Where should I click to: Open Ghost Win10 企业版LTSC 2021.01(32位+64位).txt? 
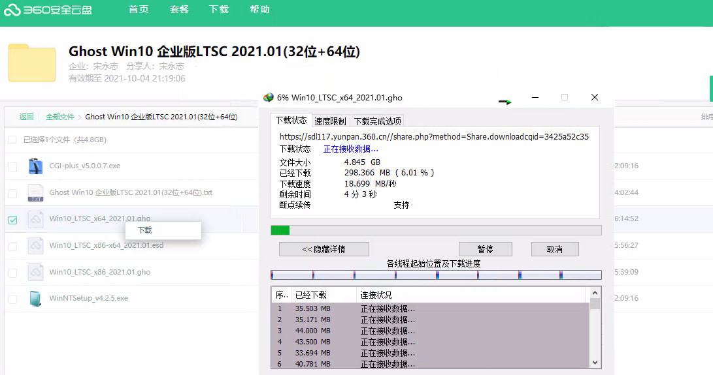[131, 192]
